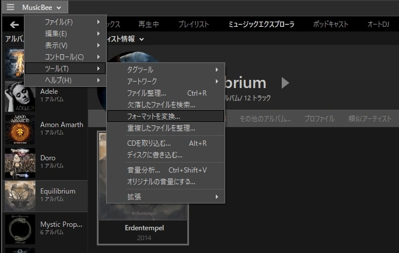This screenshot has width=399, height=253.
Task: Click the 2014 album year
Action: coord(144,238)
